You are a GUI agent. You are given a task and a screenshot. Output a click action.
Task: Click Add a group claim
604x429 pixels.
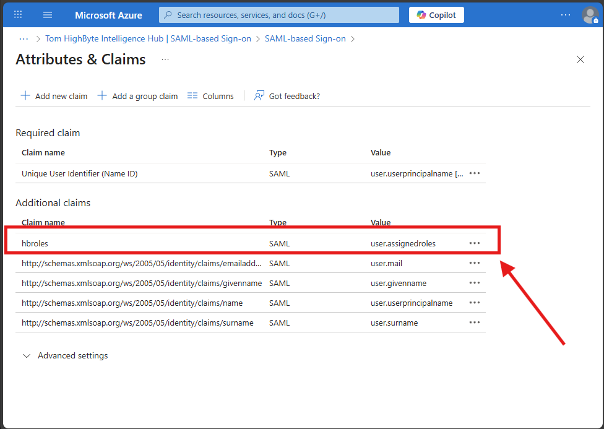(138, 96)
